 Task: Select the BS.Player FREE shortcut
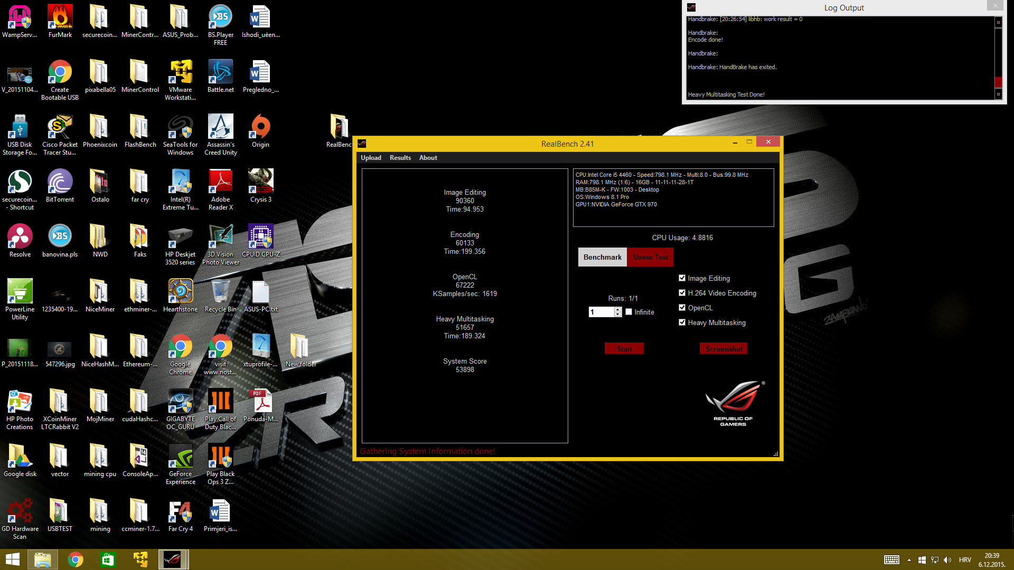click(220, 25)
